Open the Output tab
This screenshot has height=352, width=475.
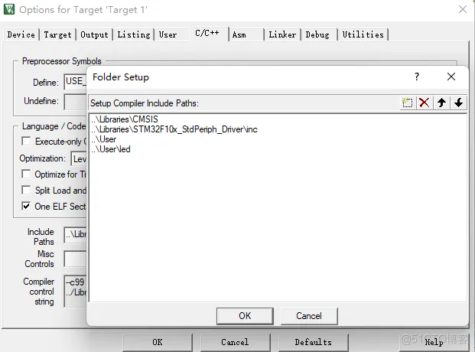[94, 34]
